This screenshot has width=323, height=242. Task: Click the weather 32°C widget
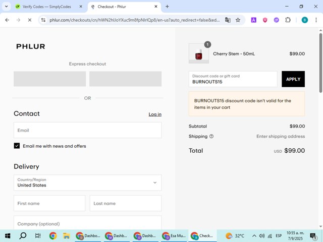coord(235,236)
